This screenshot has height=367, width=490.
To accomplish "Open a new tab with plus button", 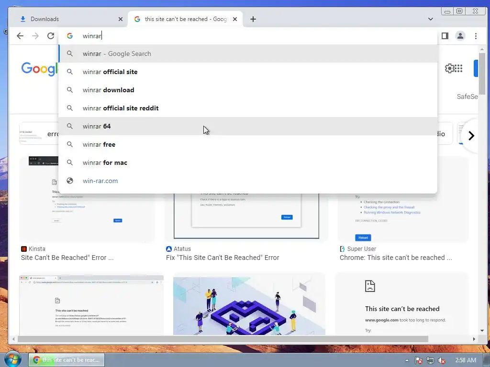I will click(x=253, y=19).
